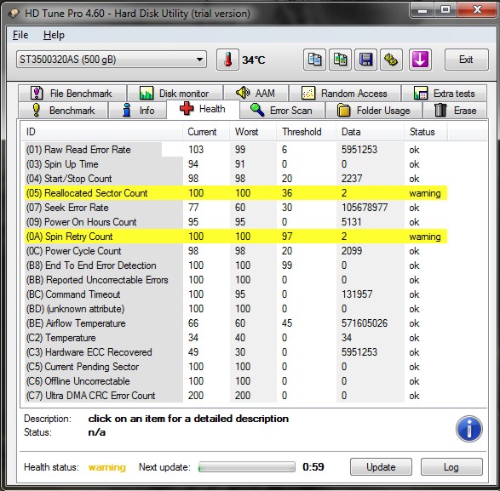This screenshot has height=491, width=500.
Task: Switch to the Error Scan tab
Action: pyautogui.click(x=282, y=111)
